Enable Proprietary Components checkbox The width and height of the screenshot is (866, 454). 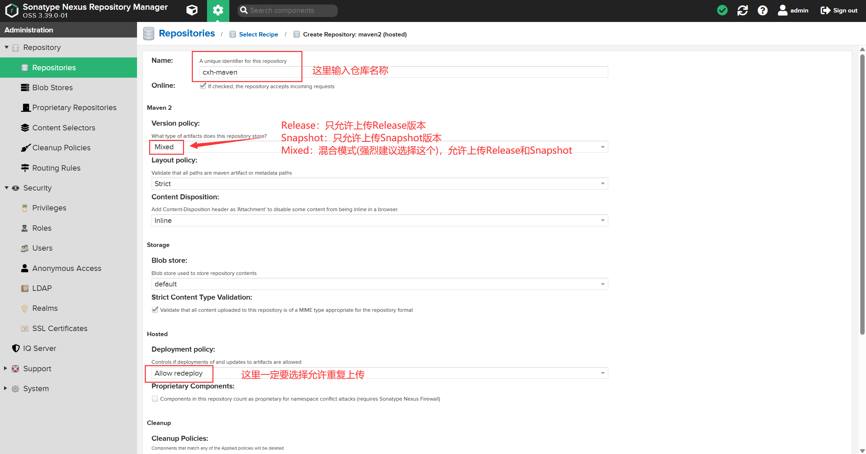click(155, 399)
